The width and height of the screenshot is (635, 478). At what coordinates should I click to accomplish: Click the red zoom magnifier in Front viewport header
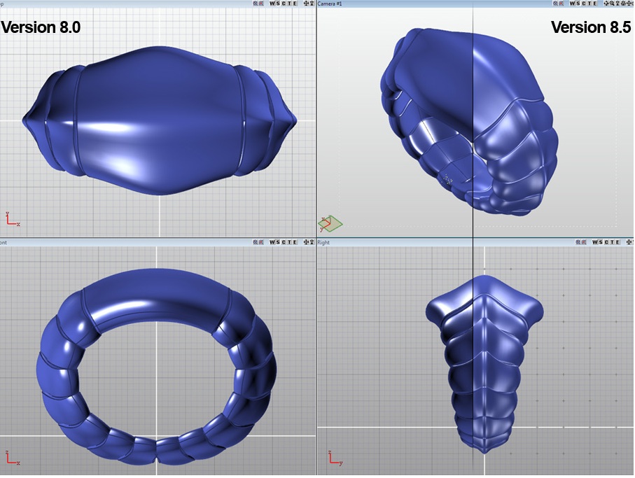(x=261, y=242)
